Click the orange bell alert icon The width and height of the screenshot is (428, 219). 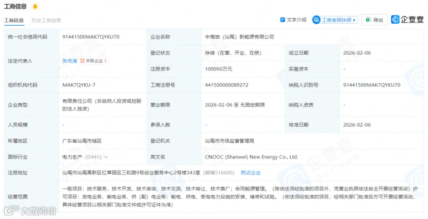pyautogui.click(x=35, y=6)
